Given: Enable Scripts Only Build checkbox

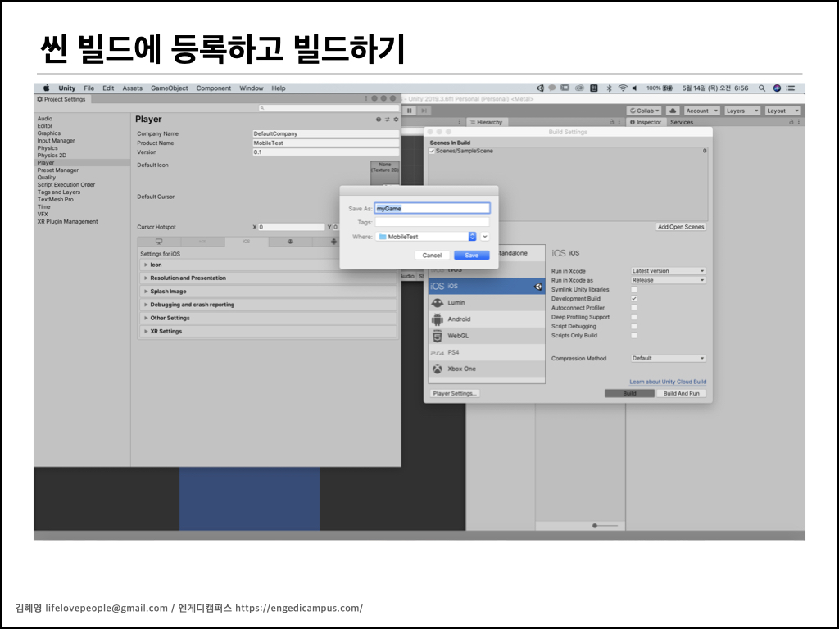Looking at the screenshot, I should pyautogui.click(x=634, y=335).
